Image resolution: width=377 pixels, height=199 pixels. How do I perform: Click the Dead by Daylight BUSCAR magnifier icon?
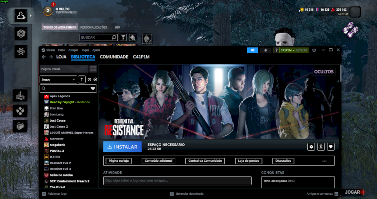point(114,37)
